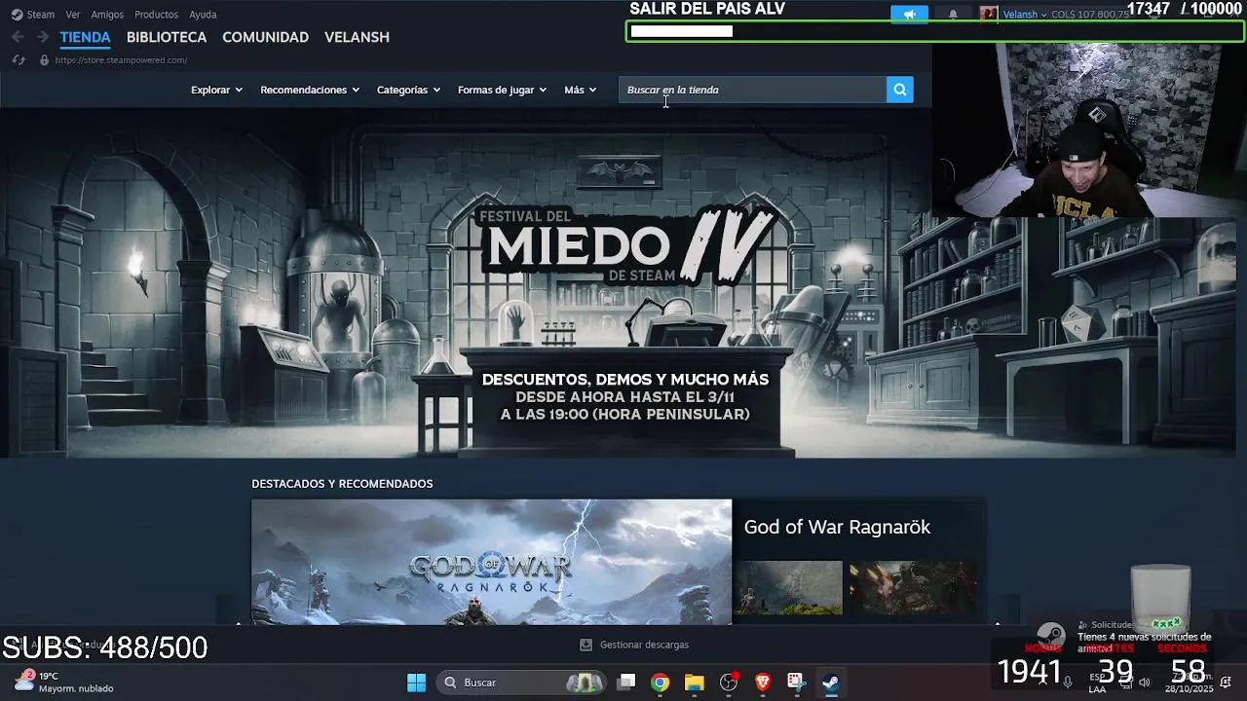
Task: Open OBS Studio from the taskbar
Action: coord(728,683)
